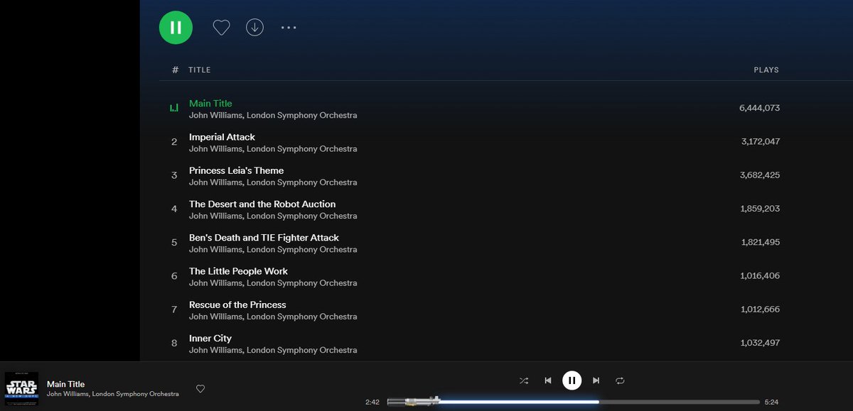Open the three-dots more options menu
The width and height of the screenshot is (853, 411).
288,28
